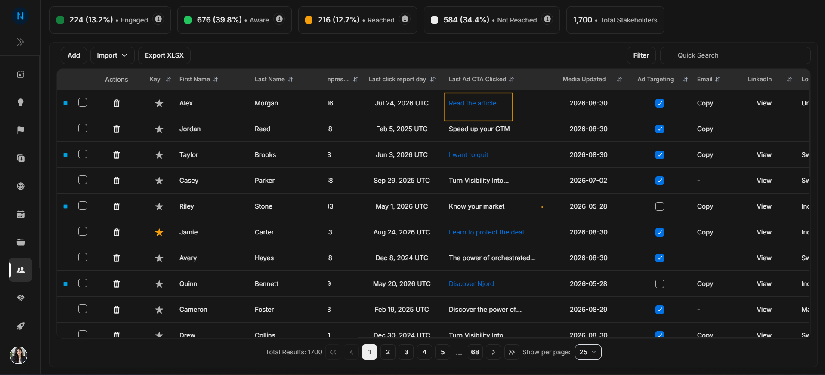The image size is (825, 375).
Task: Show info for Engaged stat
Action: pyautogui.click(x=158, y=19)
